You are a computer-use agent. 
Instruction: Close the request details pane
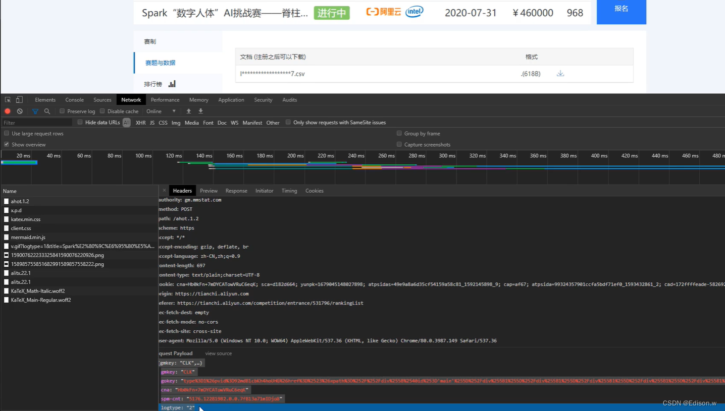click(164, 191)
